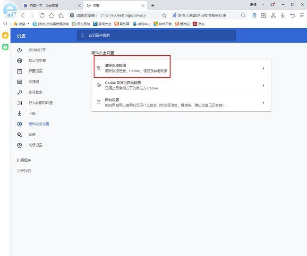Click the browser reload button
The image size is (307, 256).
42,15
